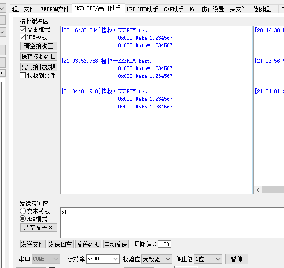Click the 发送数据 button

click(88, 244)
